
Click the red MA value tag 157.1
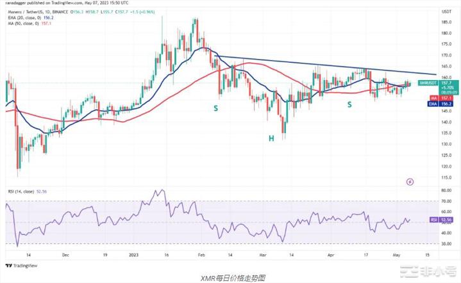(432, 97)
